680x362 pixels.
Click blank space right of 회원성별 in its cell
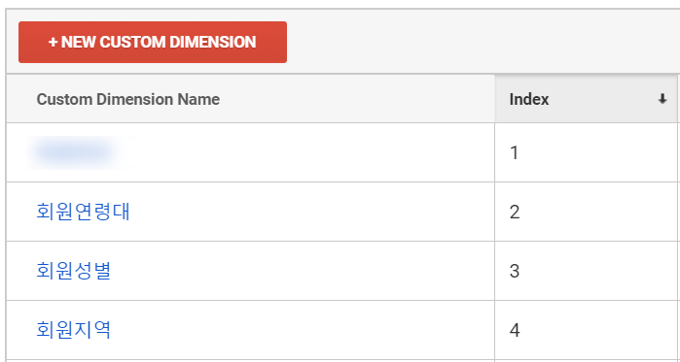tap(304, 271)
